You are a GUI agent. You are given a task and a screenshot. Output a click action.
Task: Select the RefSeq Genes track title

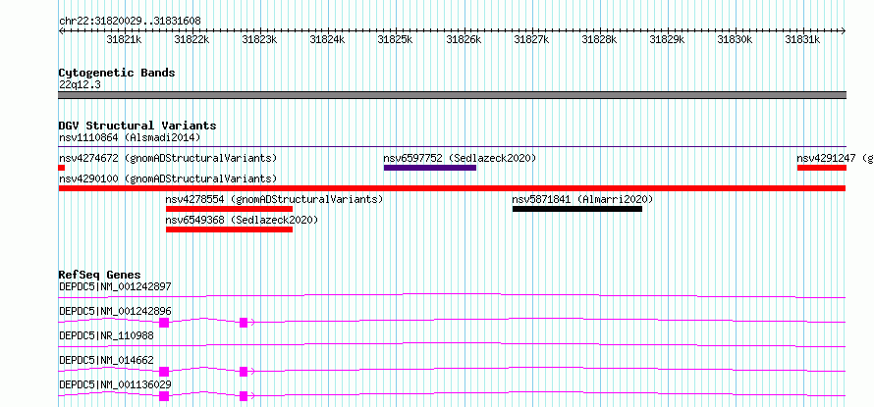tap(100, 275)
